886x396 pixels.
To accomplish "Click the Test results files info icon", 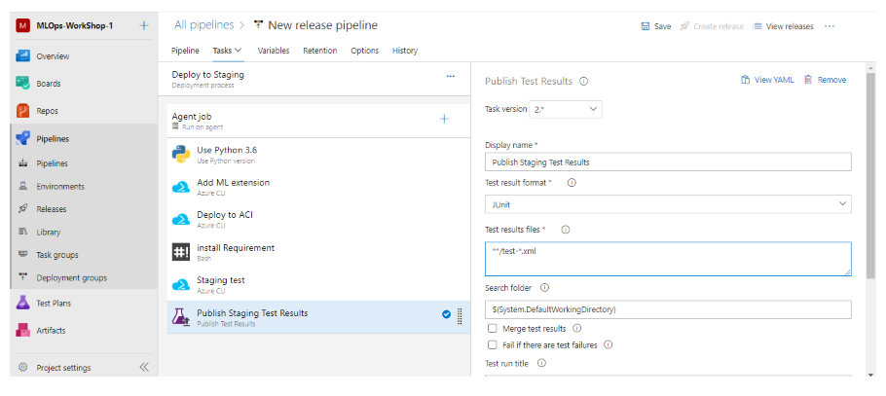I will click(x=565, y=230).
